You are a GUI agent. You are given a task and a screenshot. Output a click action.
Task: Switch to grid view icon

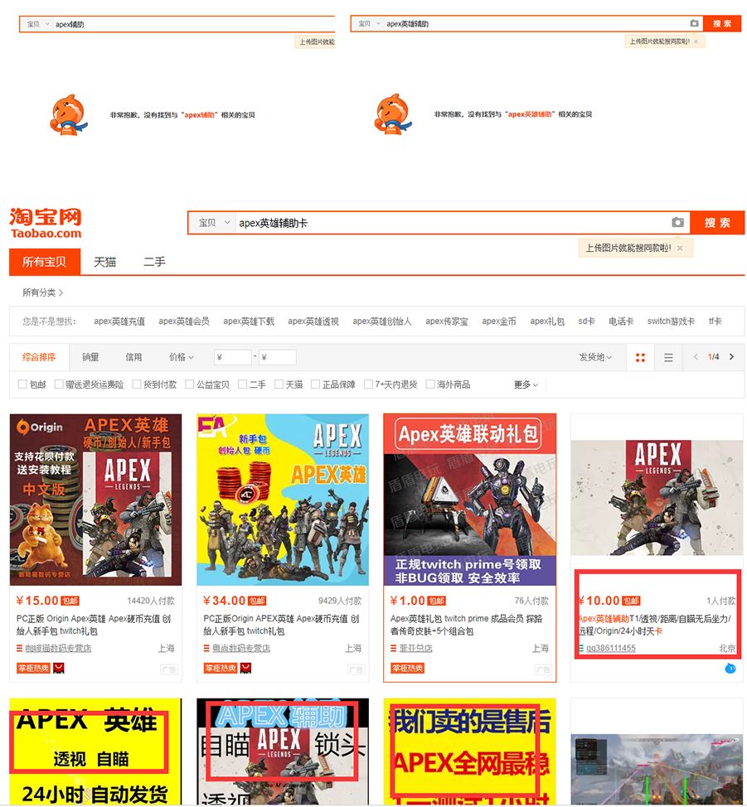640,357
